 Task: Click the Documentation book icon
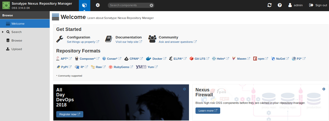109,39
